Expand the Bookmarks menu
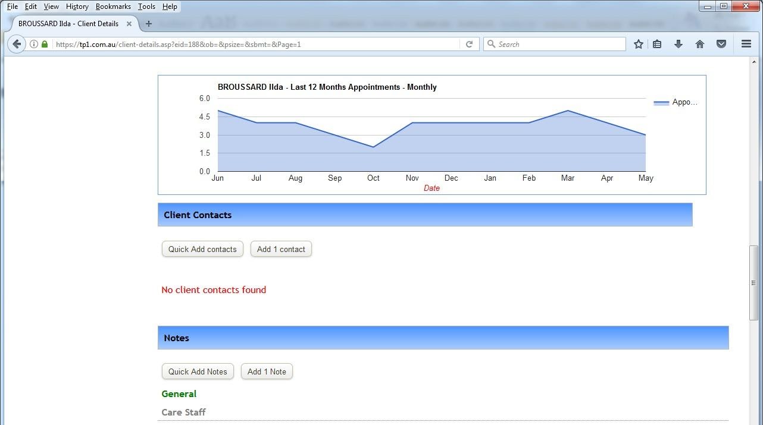This screenshot has width=763, height=425. pos(113,6)
